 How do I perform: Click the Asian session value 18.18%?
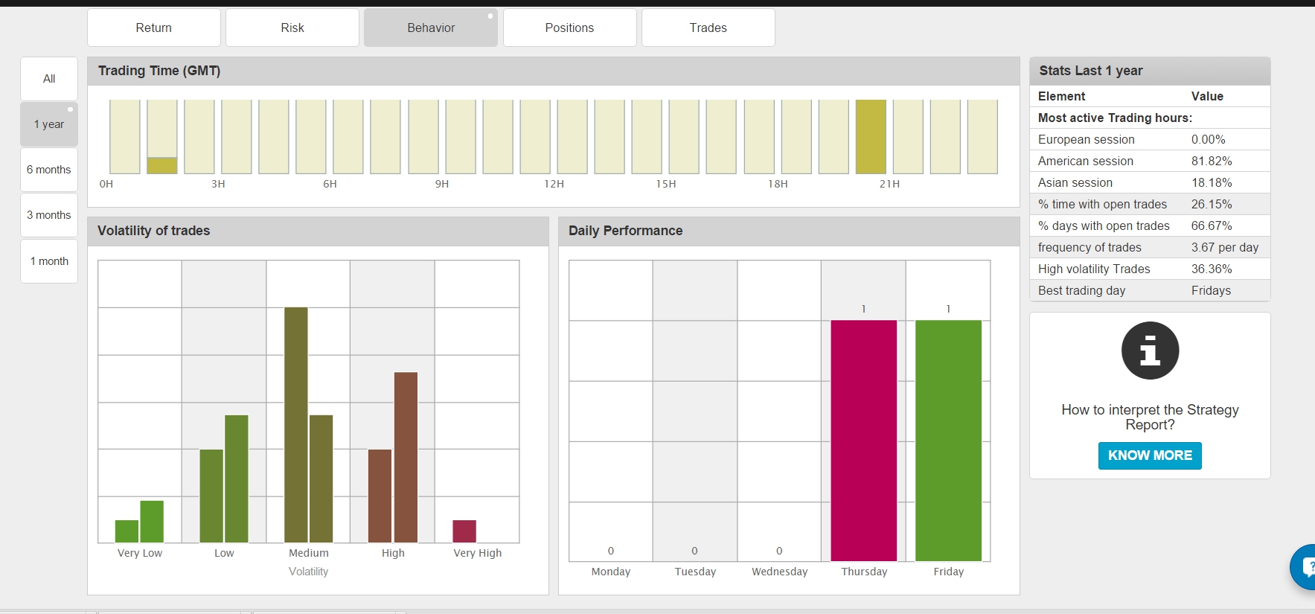point(1212,182)
